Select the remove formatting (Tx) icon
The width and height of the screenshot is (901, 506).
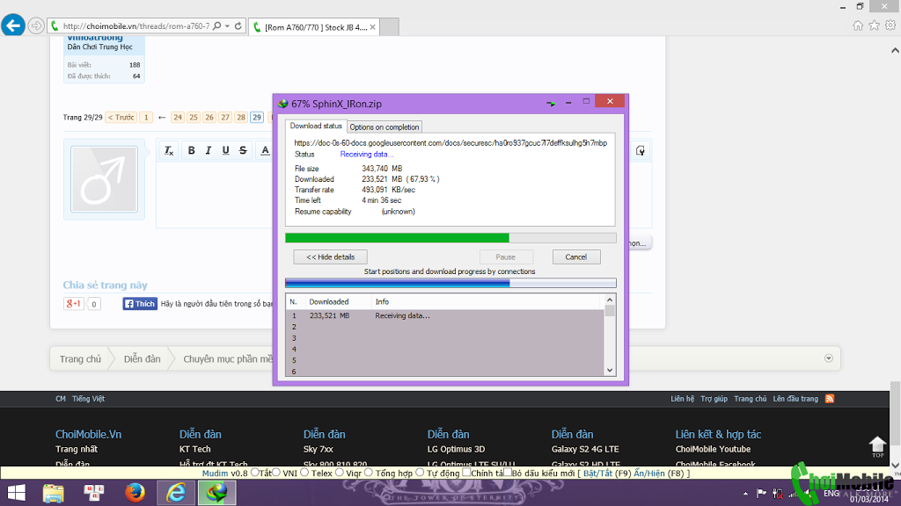[168, 150]
